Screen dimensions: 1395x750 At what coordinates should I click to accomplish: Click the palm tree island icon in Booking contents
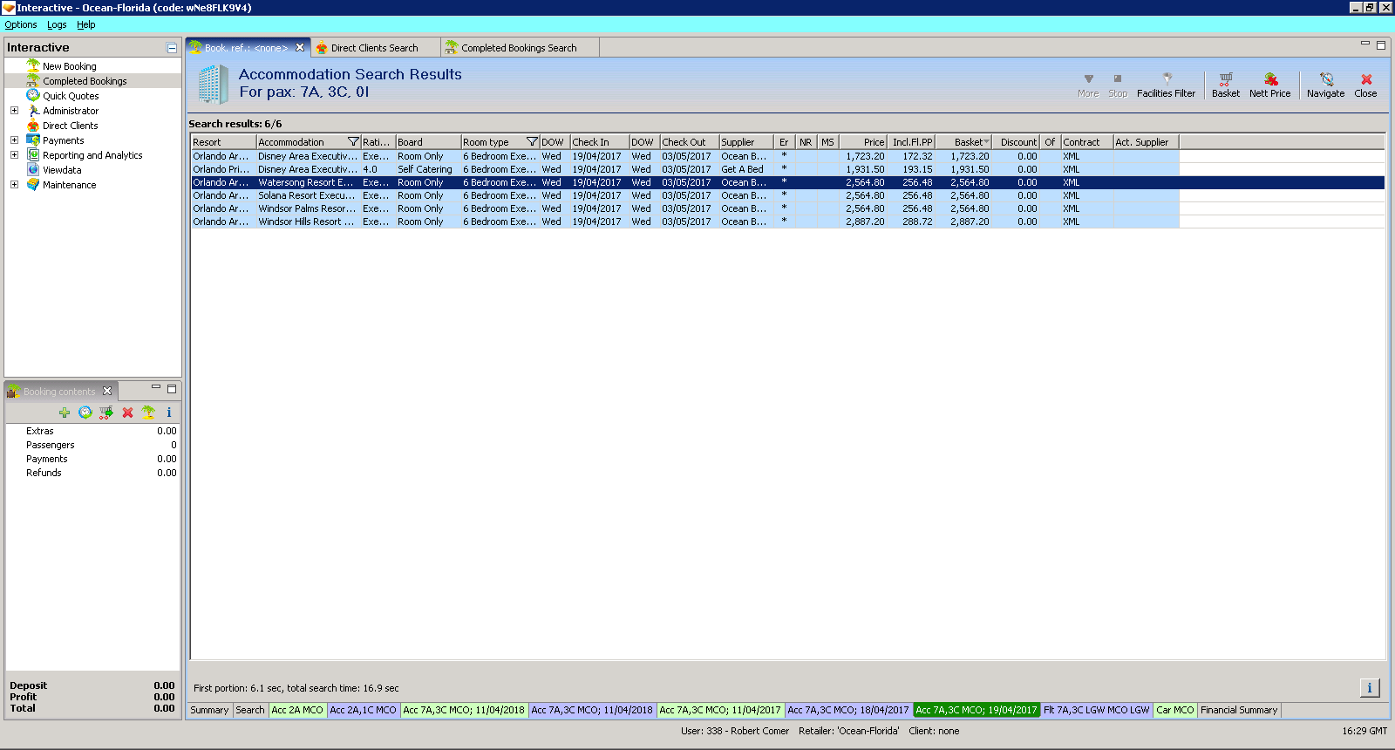click(148, 412)
